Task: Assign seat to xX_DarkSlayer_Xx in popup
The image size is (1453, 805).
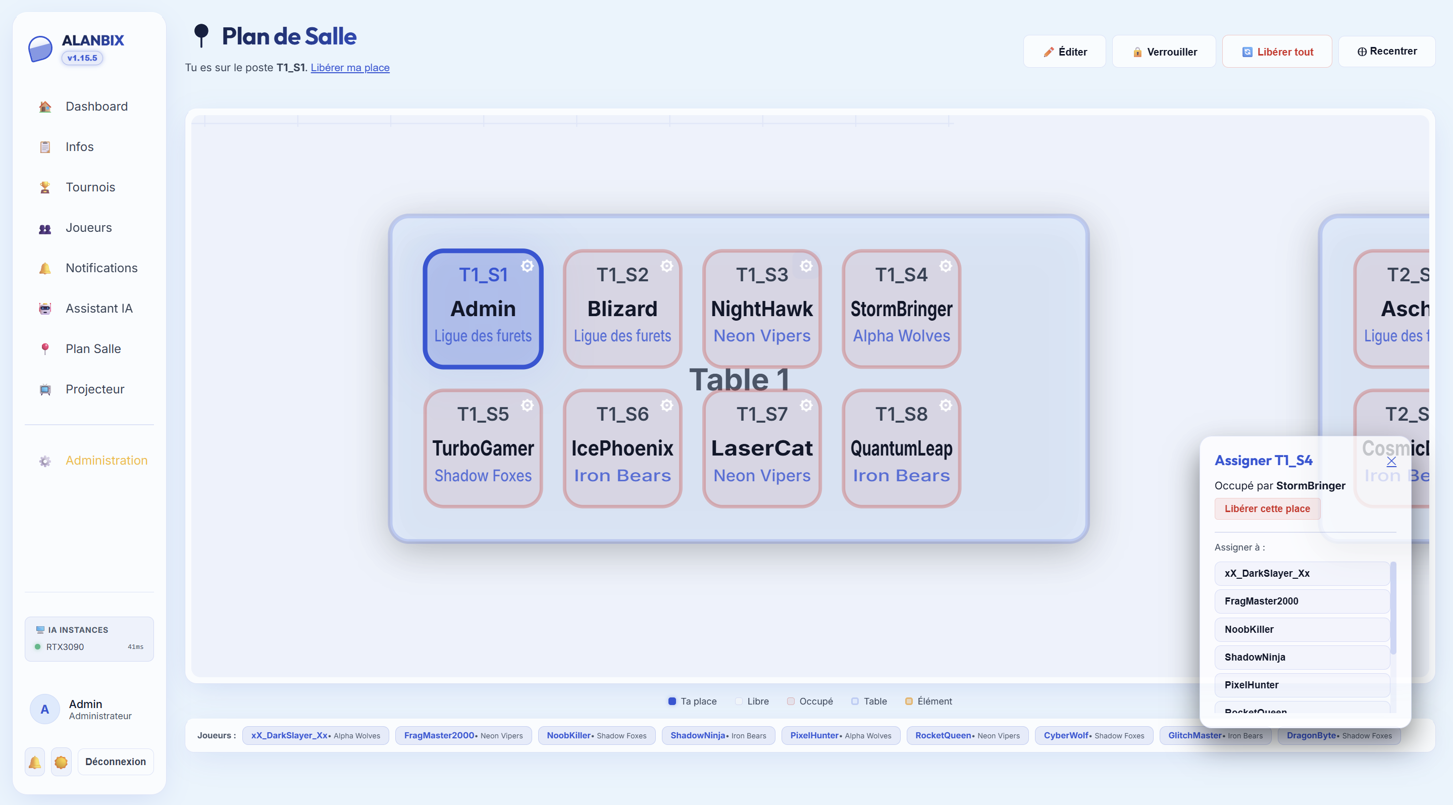Action: click(x=1302, y=573)
